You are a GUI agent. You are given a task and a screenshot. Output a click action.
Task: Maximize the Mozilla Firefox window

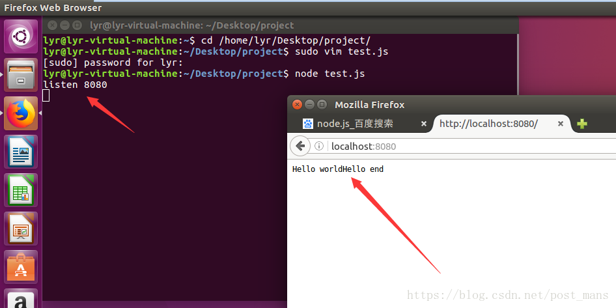pos(322,104)
